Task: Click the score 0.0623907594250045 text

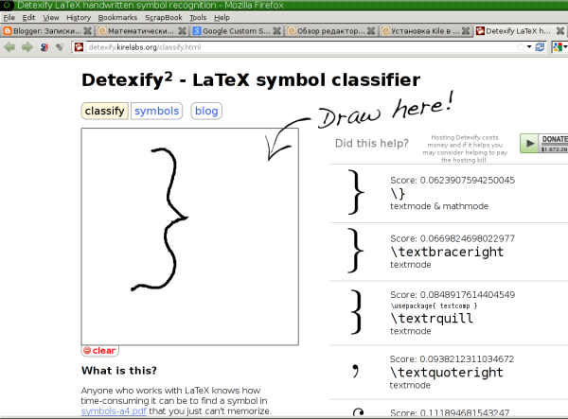Action: point(453,181)
